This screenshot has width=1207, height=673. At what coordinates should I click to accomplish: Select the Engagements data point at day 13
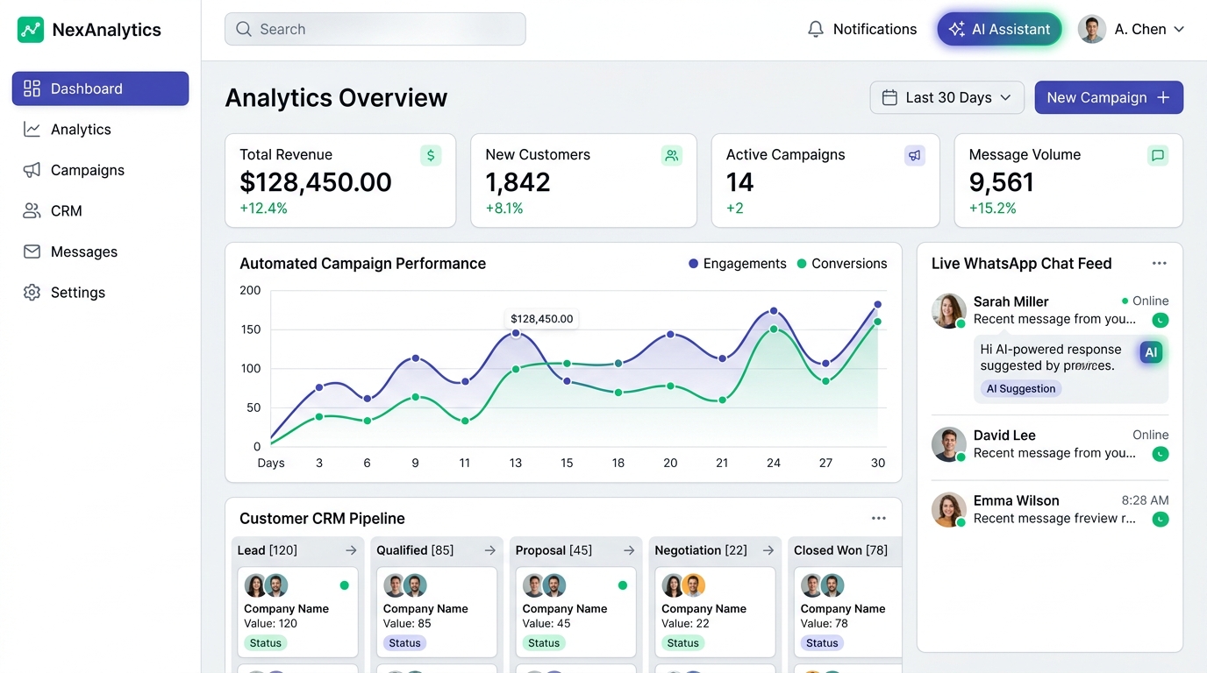click(516, 333)
